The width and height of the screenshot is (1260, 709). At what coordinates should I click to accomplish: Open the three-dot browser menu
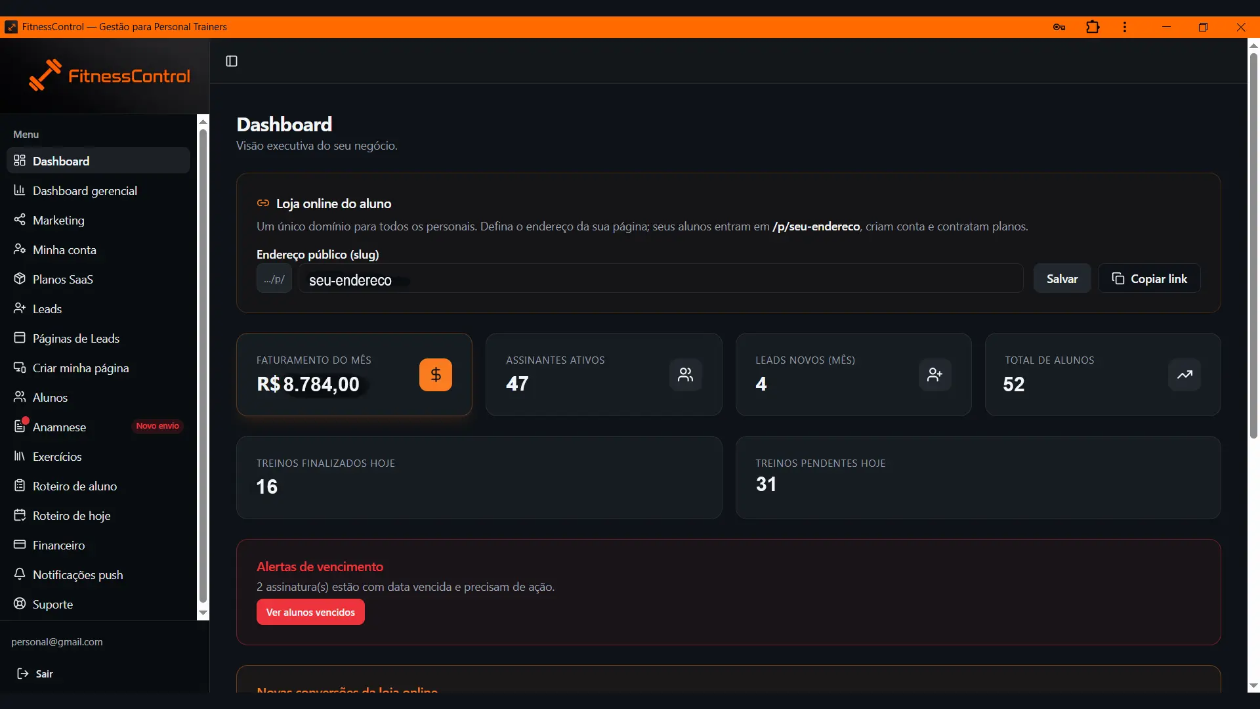click(1125, 27)
